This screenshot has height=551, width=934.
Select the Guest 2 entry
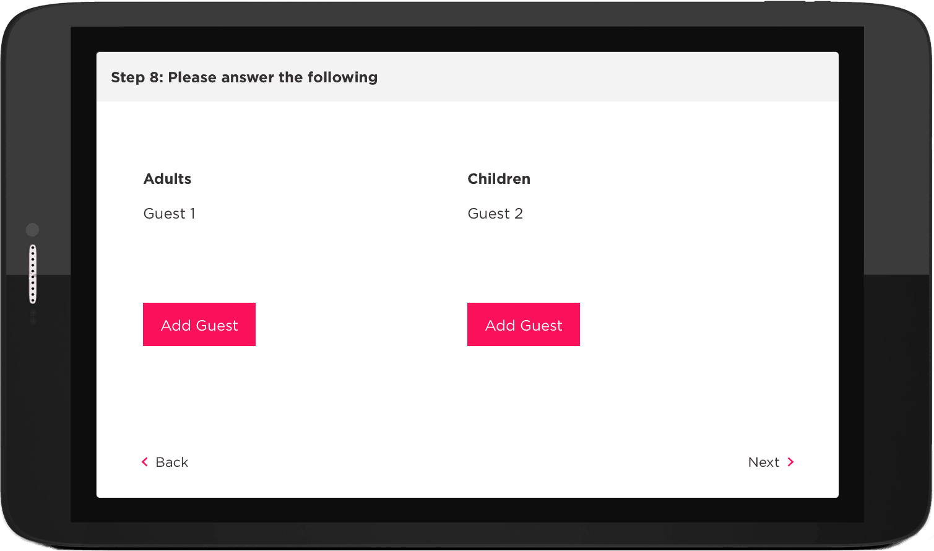coord(495,214)
